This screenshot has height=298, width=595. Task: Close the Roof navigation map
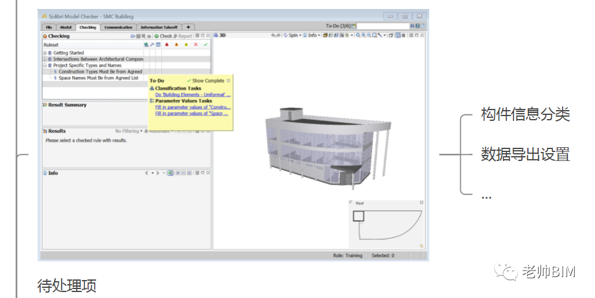coord(421,202)
